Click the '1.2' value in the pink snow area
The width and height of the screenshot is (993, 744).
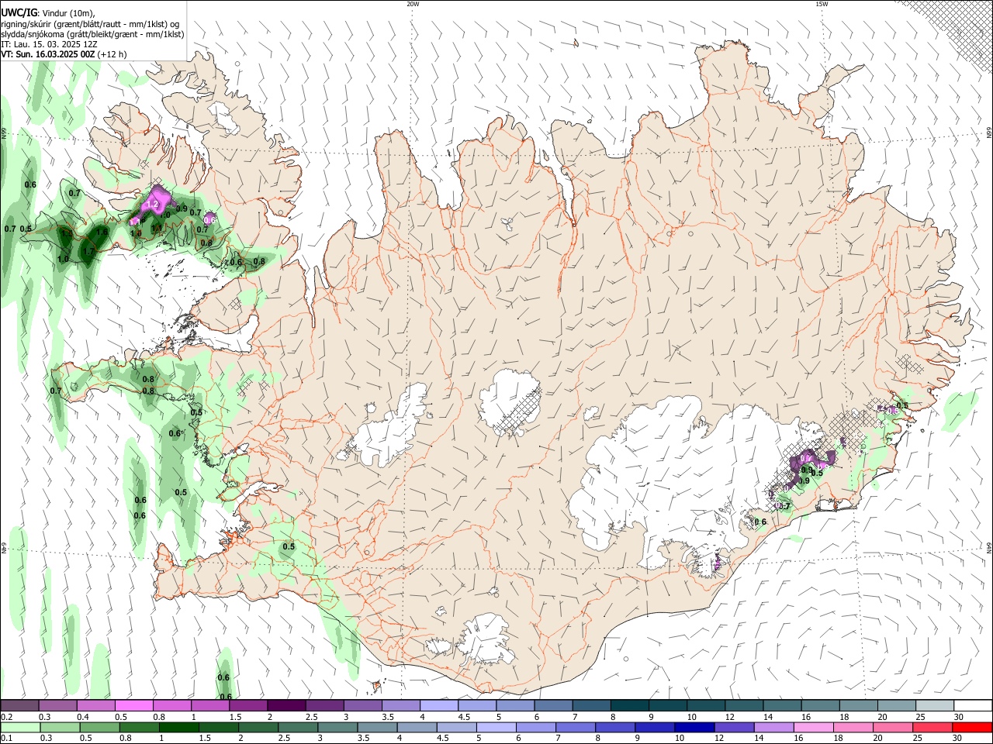(153, 205)
